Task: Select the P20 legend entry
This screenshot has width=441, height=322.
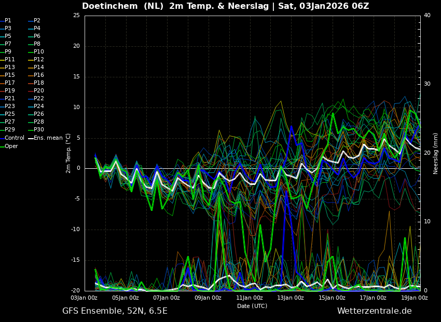Action: [x=36, y=91]
